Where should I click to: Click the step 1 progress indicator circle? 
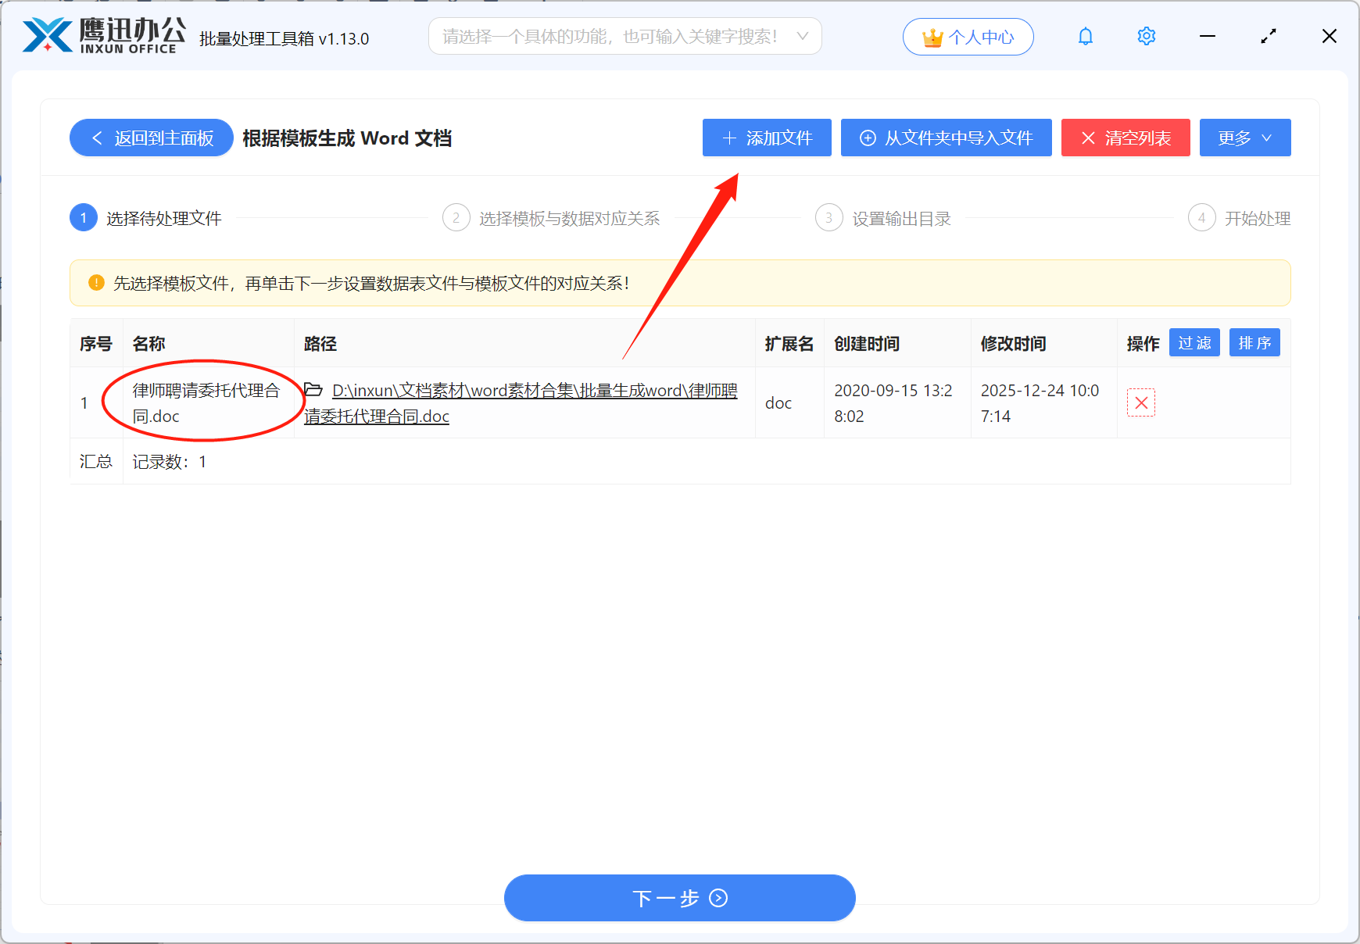[83, 217]
